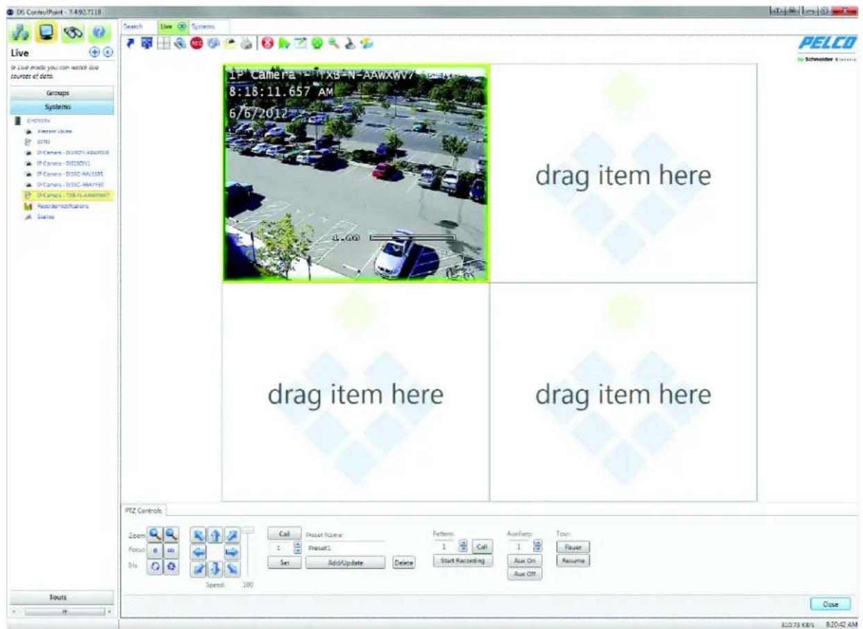Click the Aux Off button
The image size is (863, 629).
(524, 574)
